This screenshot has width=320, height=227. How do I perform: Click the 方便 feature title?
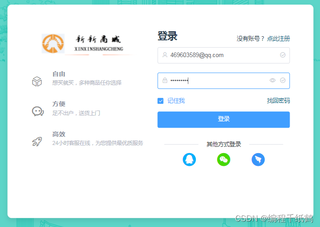click(59, 104)
